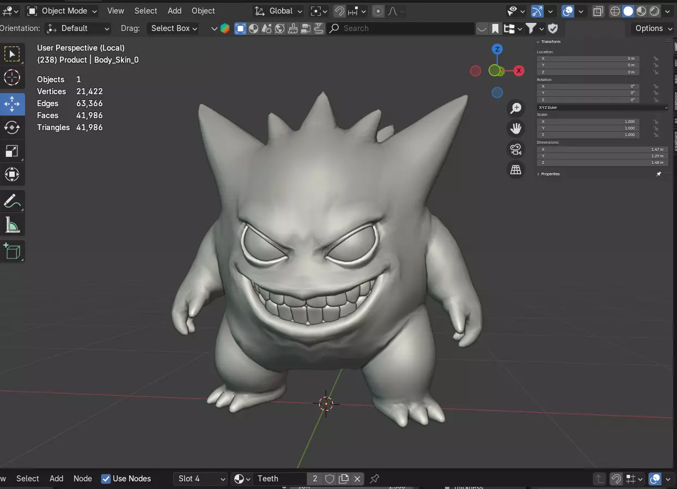Lock the Rotation Z value

[x=656, y=100]
